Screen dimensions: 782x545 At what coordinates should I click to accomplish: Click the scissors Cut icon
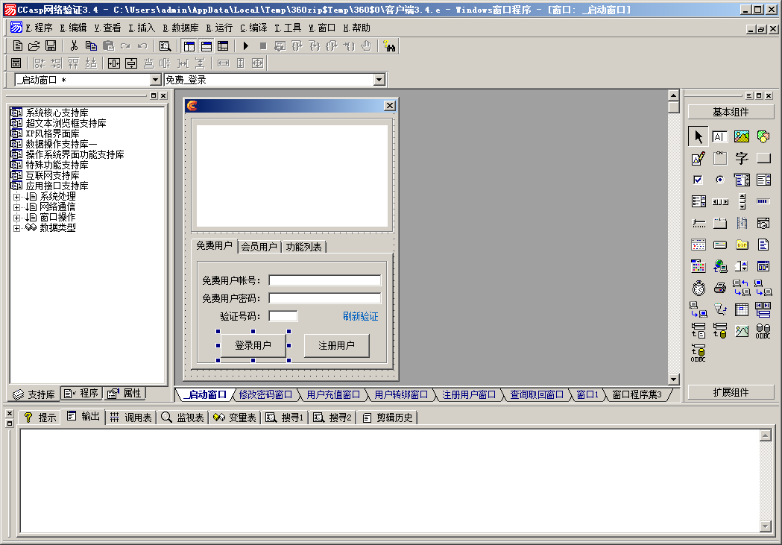[75, 46]
